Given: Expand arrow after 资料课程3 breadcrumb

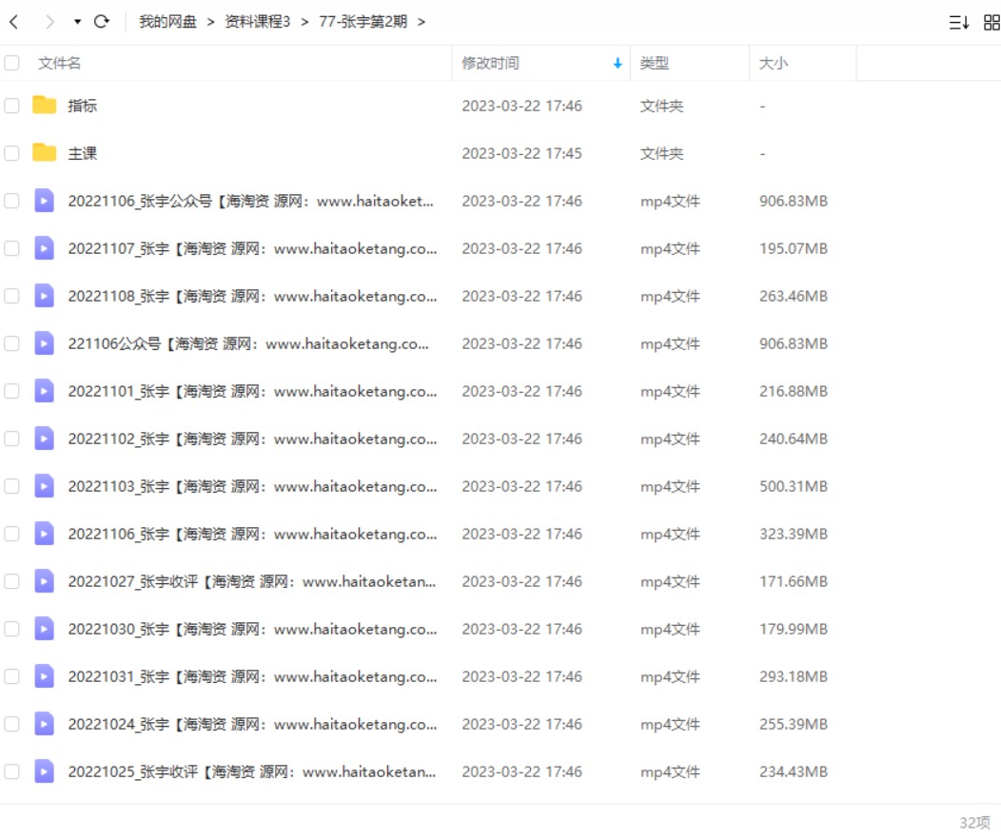Looking at the screenshot, I should pos(304,22).
